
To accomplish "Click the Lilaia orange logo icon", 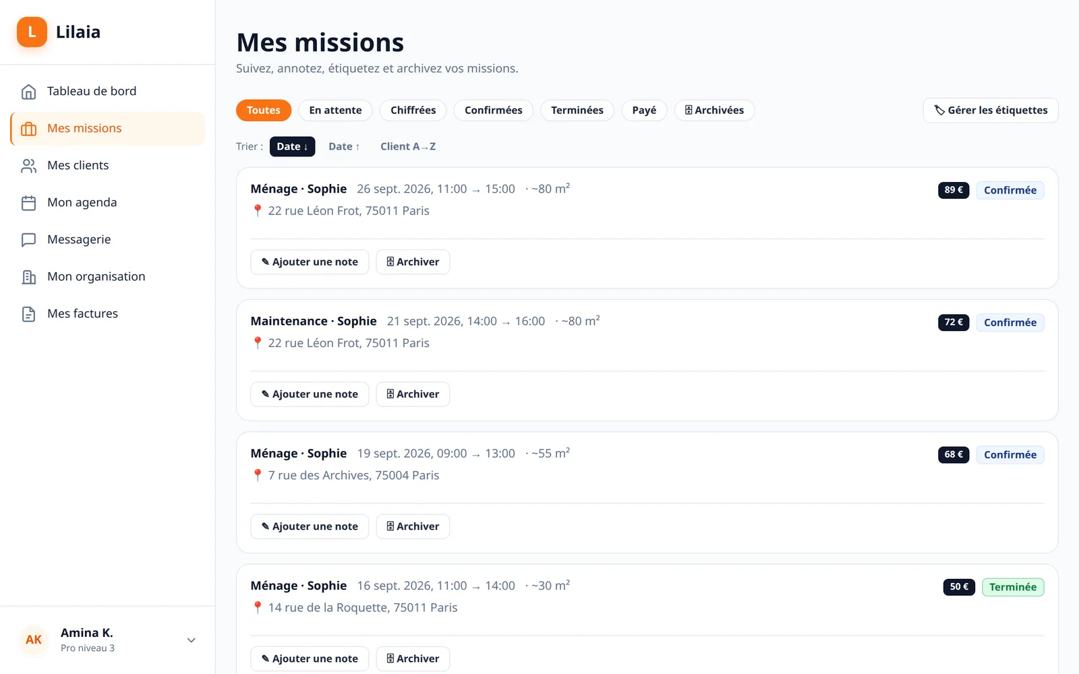I will click(32, 32).
